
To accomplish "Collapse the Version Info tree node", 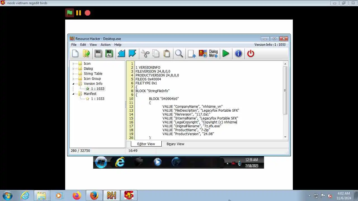I will 74,84.
